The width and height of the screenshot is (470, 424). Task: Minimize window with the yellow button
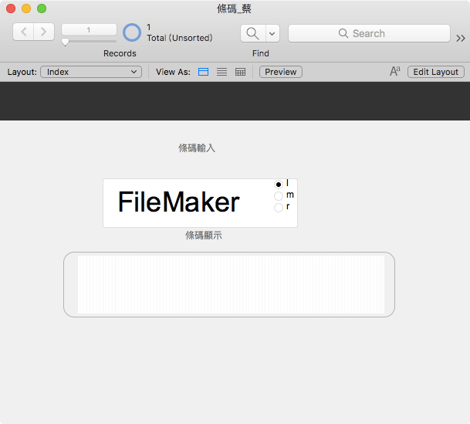point(26,8)
